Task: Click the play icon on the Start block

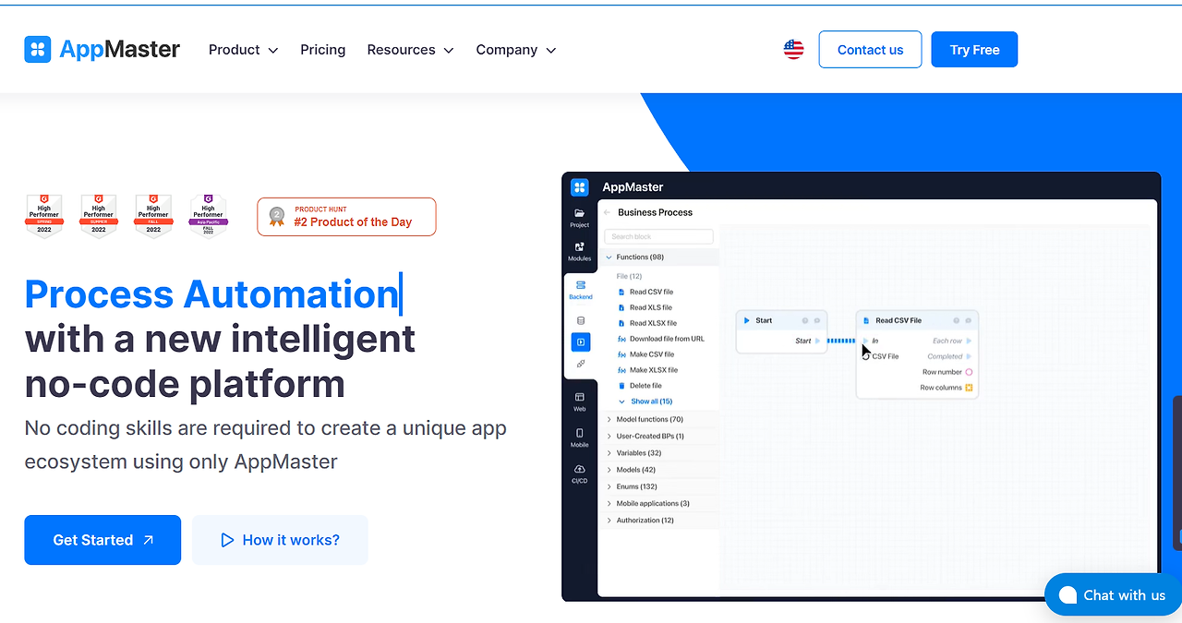Action: click(x=747, y=320)
